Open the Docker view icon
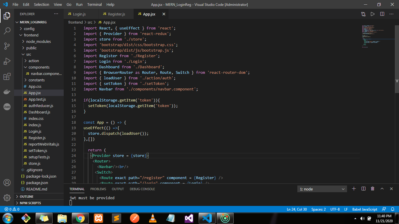399x224 pixels. (x=7, y=92)
